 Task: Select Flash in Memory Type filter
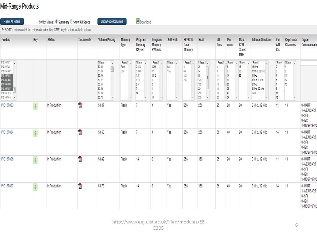tap(123, 67)
